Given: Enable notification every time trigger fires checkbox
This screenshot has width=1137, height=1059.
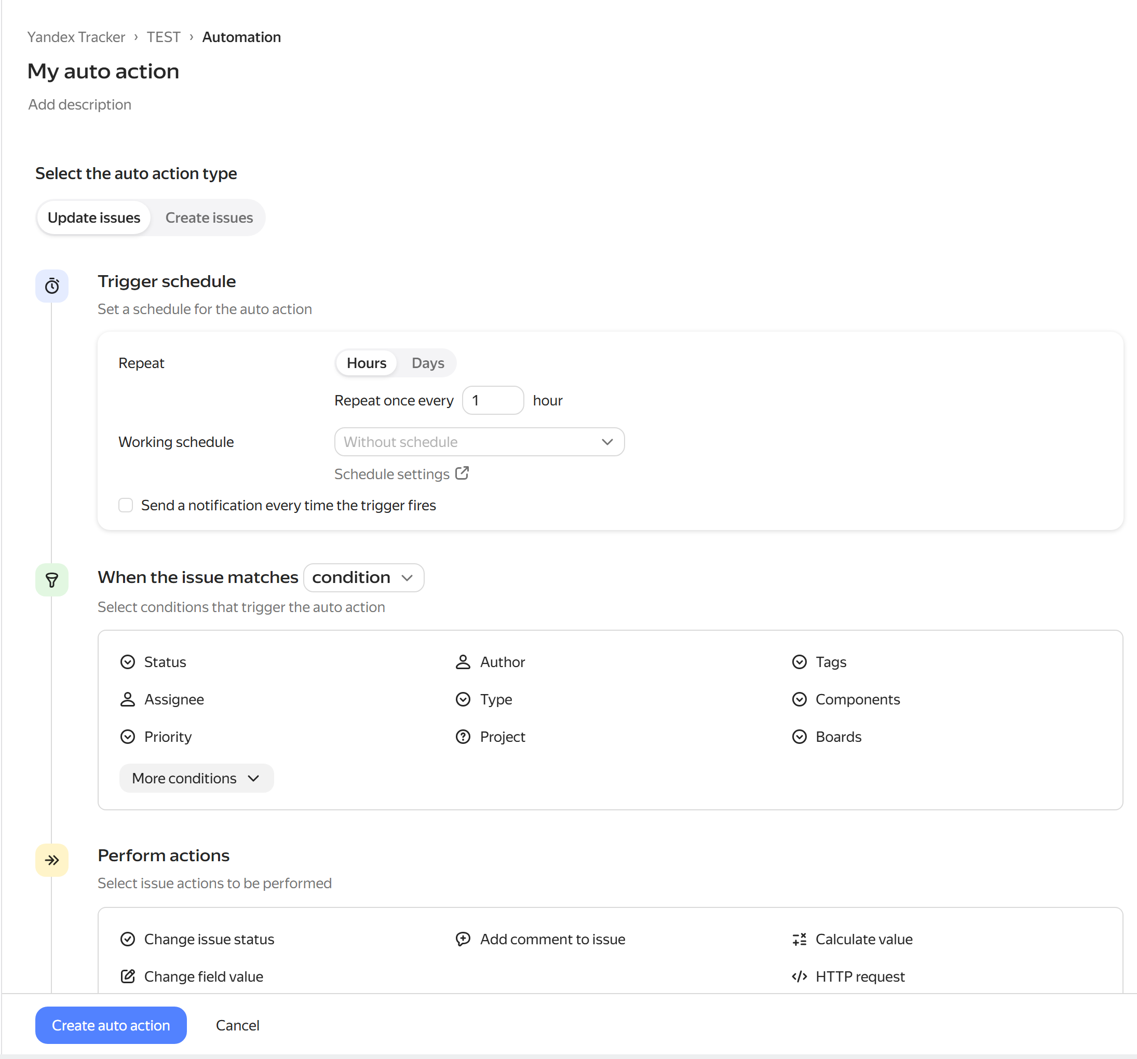Looking at the screenshot, I should 125,505.
